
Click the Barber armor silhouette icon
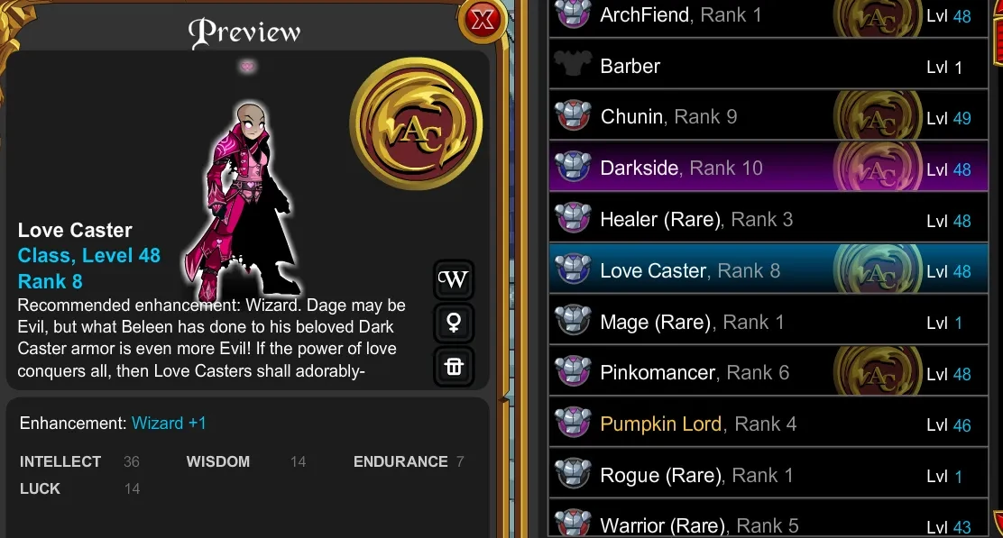click(x=573, y=65)
